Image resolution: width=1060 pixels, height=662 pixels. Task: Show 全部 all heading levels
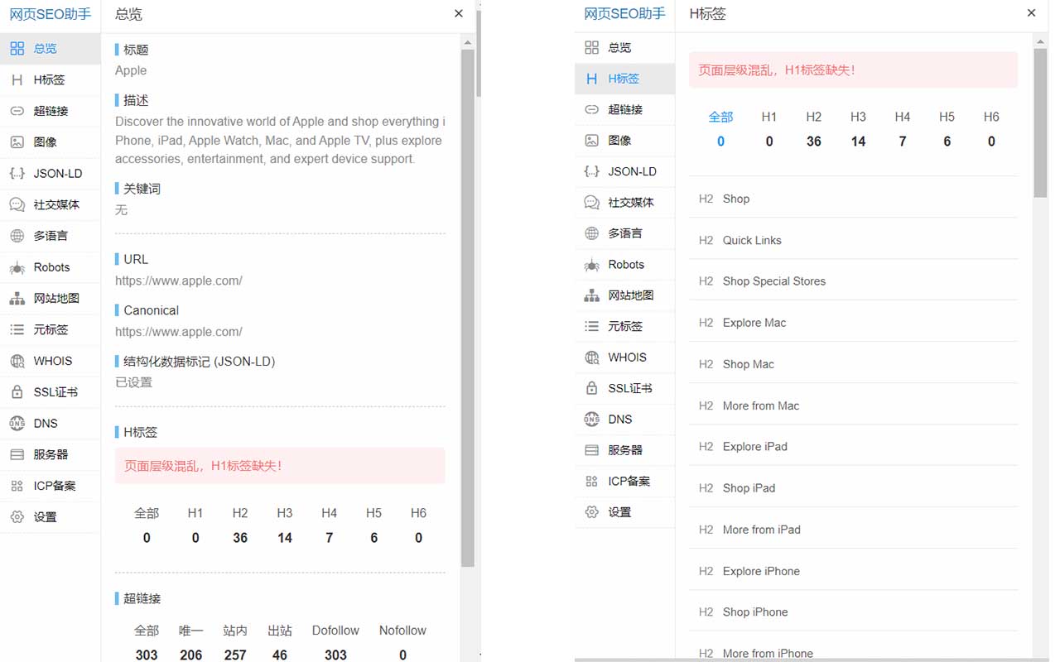coord(720,128)
